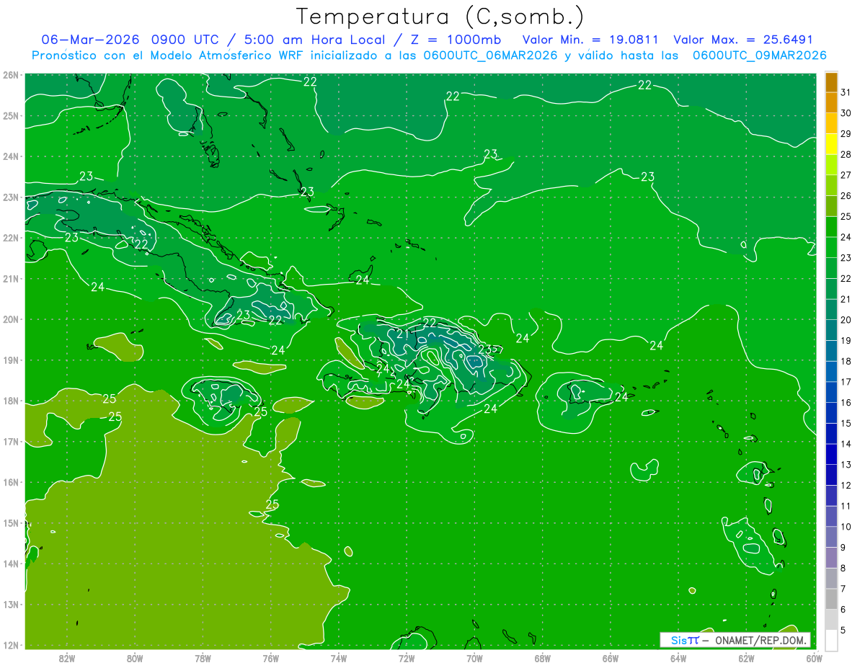
Task: Click the longitude axis label '76W'
Action: [270, 658]
